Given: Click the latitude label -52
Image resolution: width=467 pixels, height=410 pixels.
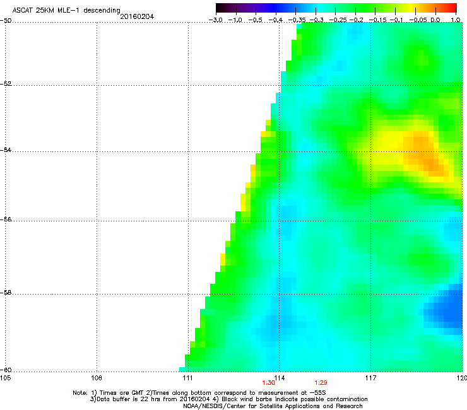Looking at the screenshot, I should [6, 84].
